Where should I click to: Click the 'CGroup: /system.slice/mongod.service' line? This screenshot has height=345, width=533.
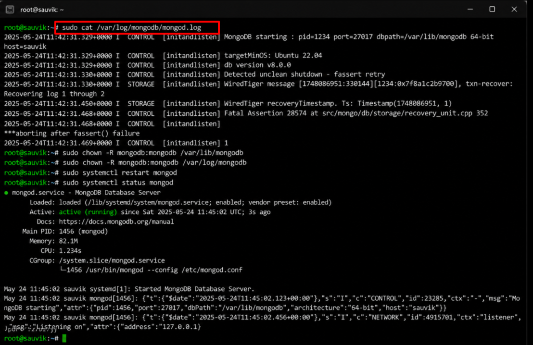[97, 260]
